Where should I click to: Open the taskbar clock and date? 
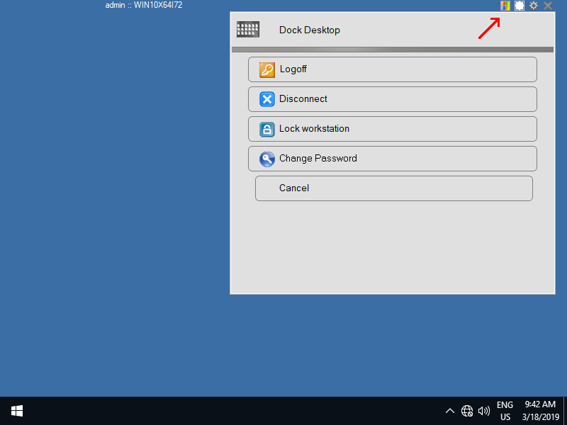(x=541, y=411)
